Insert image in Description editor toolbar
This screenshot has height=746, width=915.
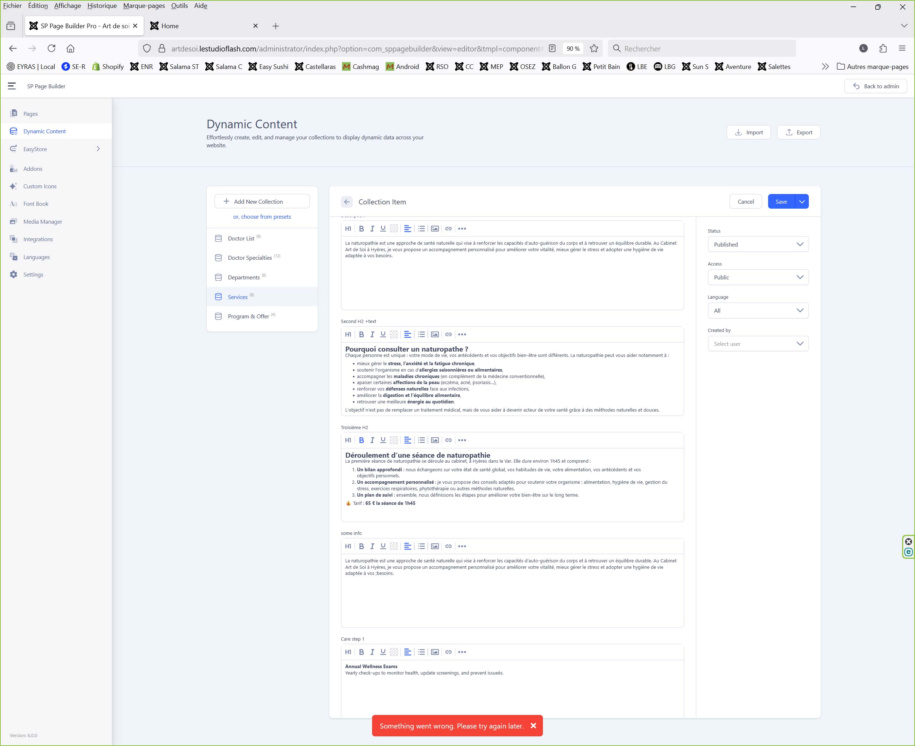coord(435,229)
